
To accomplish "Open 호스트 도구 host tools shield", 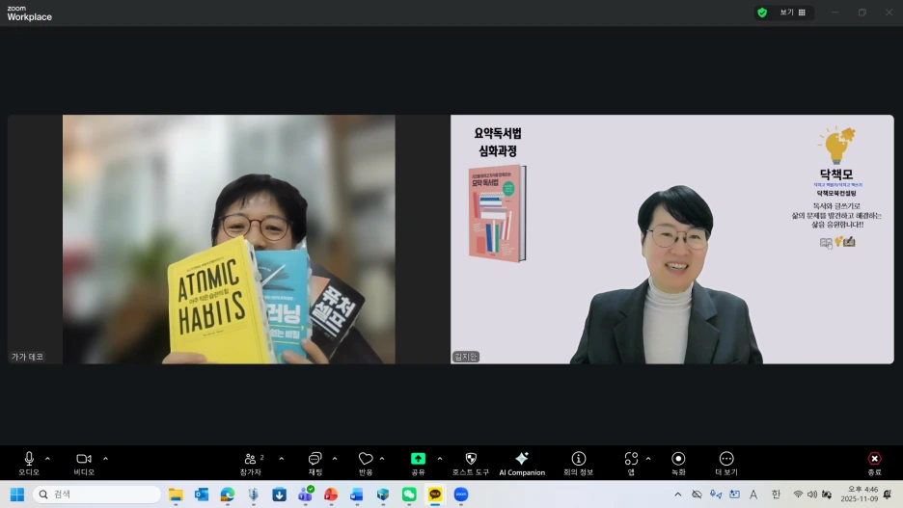I will click(x=471, y=463).
